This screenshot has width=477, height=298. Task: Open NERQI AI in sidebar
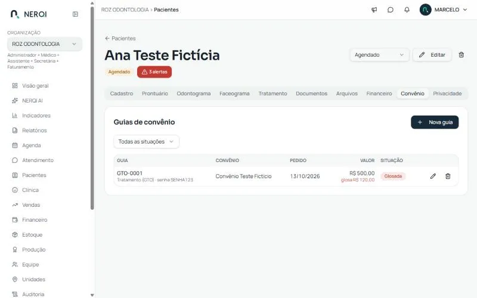tap(27, 101)
